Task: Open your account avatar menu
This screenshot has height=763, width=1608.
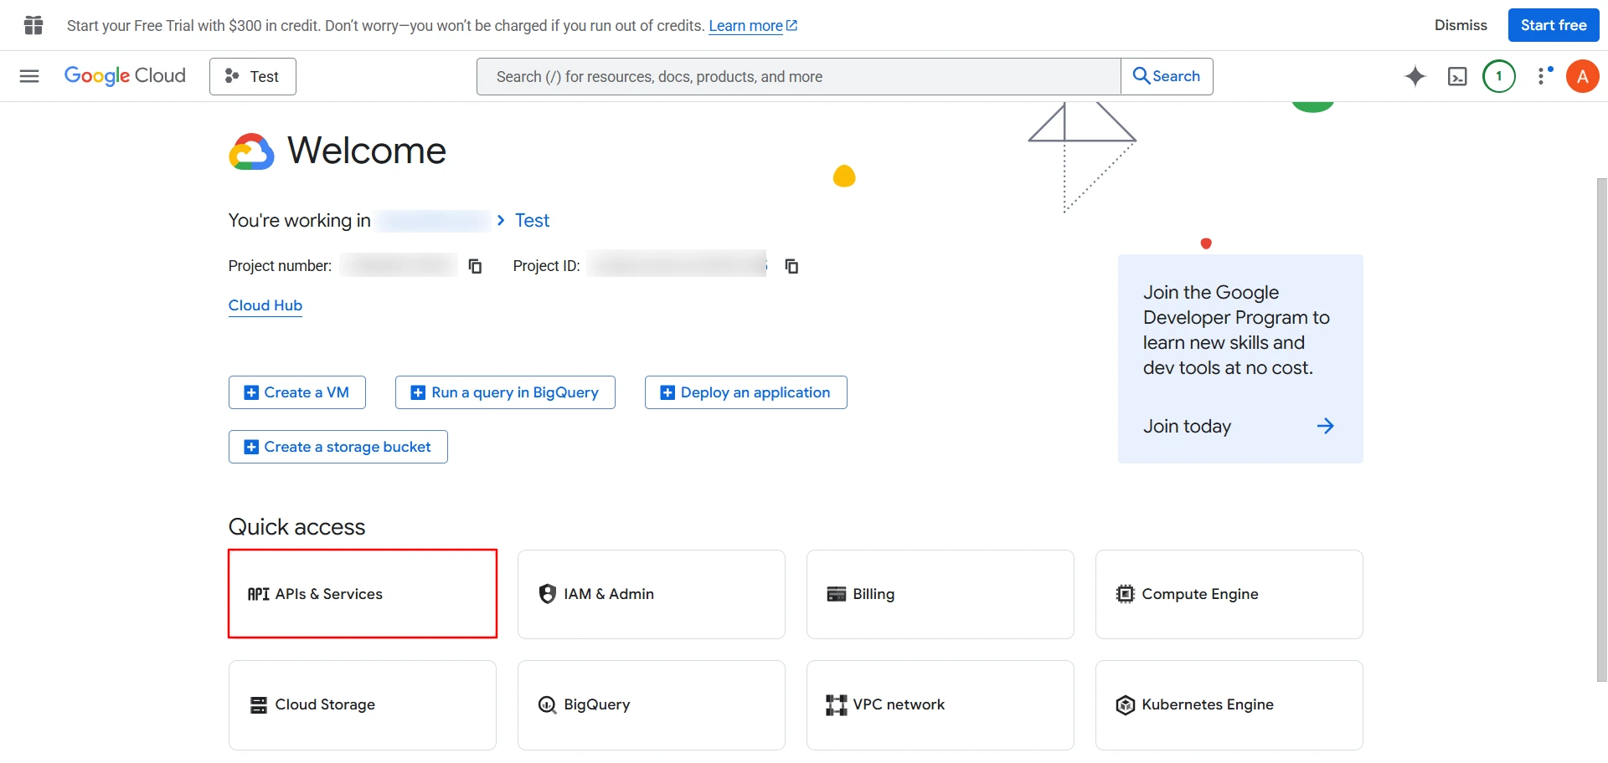Action: pyautogui.click(x=1582, y=76)
